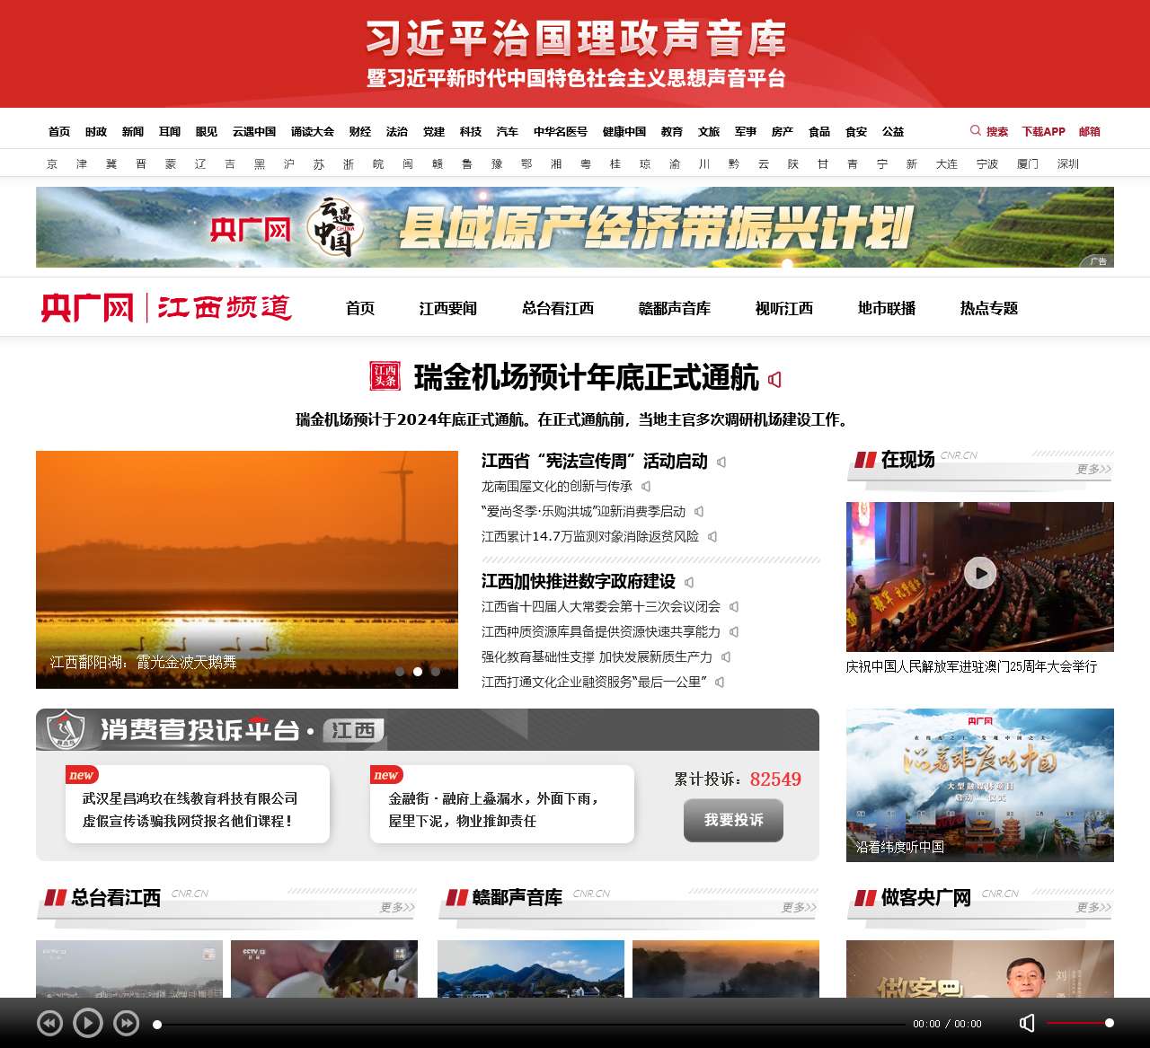Click the 我要投诉 button
1150x1048 pixels.
point(733,820)
